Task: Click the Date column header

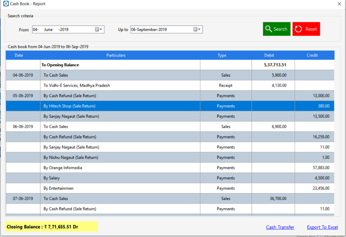Action: pyautogui.click(x=19, y=55)
